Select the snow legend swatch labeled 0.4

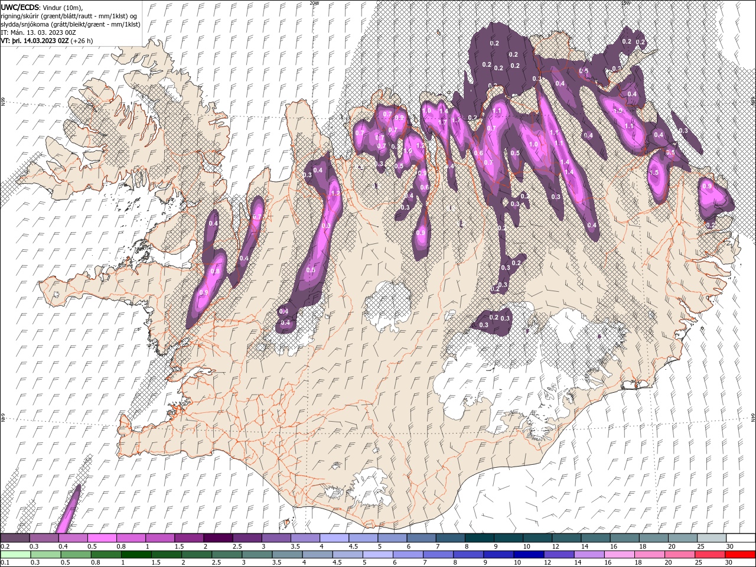(x=73, y=538)
